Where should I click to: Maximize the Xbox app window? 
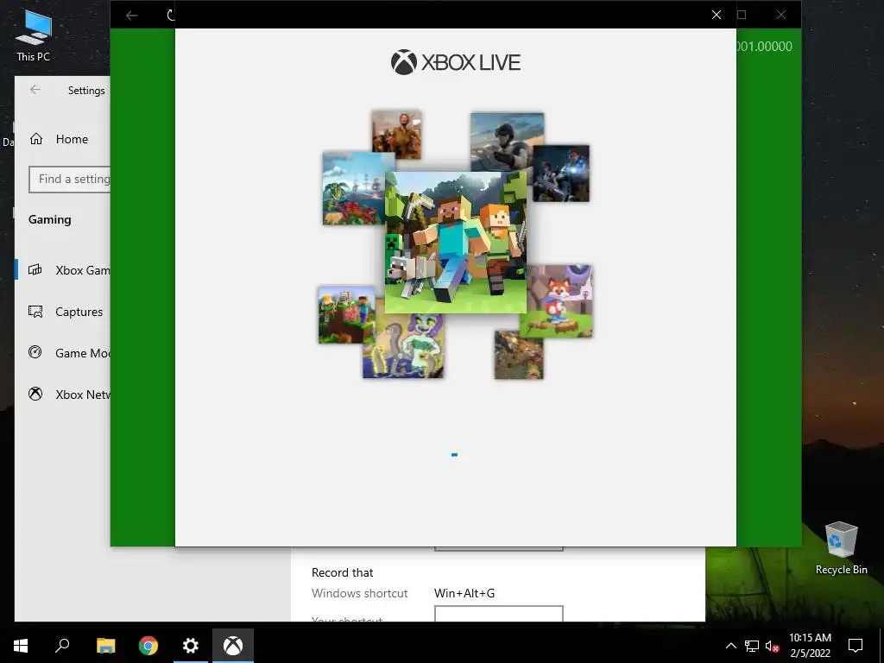[x=742, y=15]
